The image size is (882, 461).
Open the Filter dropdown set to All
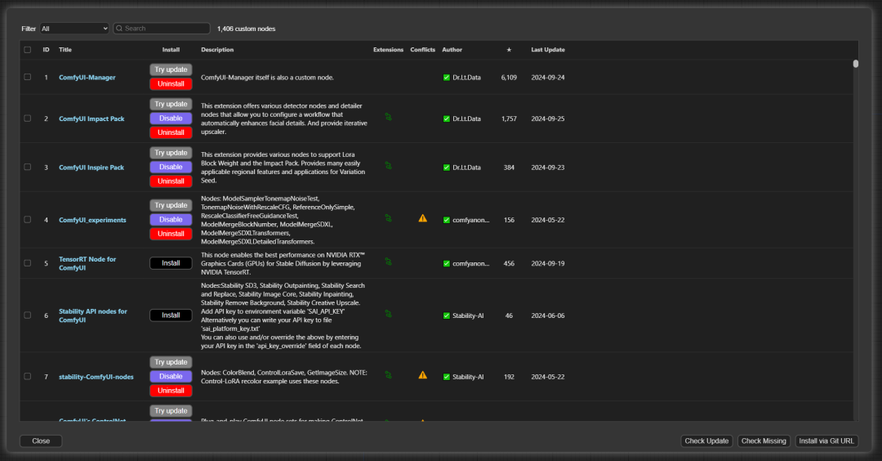coord(73,29)
